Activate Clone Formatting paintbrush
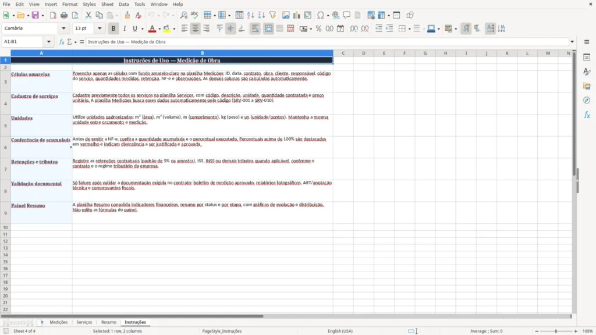This screenshot has height=335, width=596. pyautogui.click(x=127, y=15)
